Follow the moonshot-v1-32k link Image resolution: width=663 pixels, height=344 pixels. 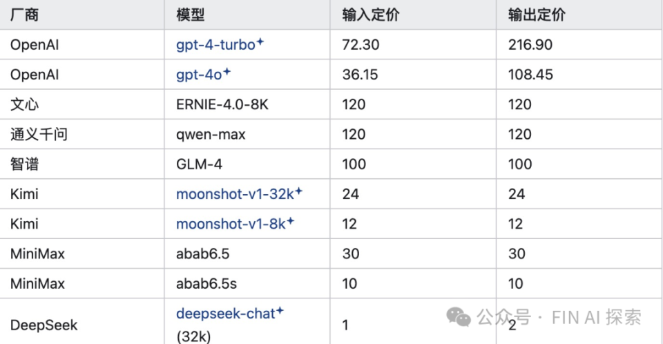click(235, 194)
